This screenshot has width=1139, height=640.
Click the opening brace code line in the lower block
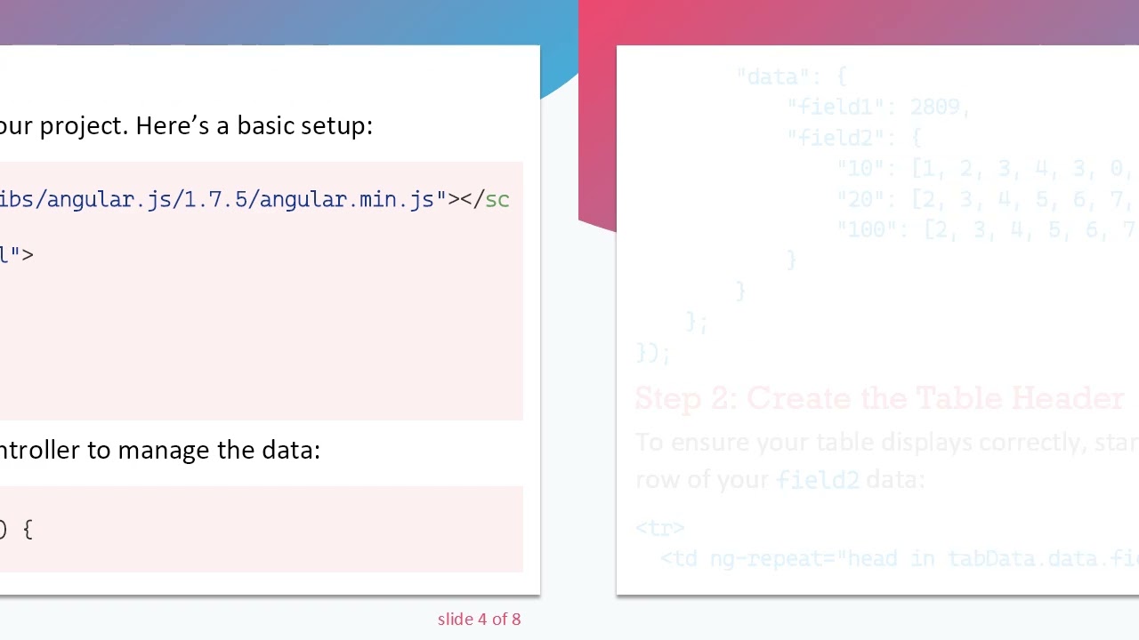click(x=16, y=529)
